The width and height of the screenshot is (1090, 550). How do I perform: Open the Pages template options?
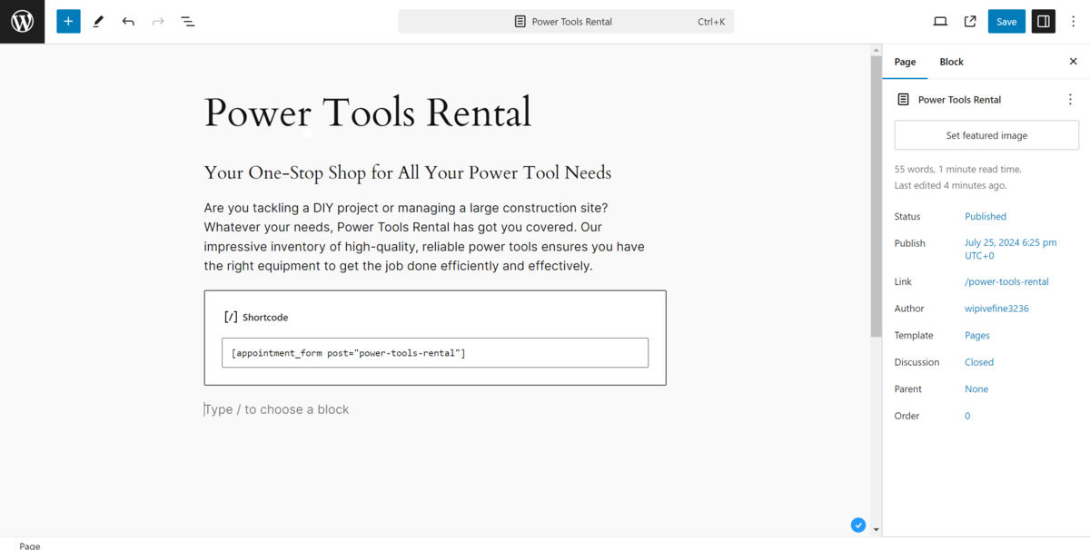click(977, 336)
